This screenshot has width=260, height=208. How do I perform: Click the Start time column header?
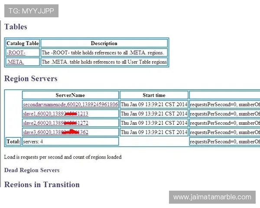[154, 95]
